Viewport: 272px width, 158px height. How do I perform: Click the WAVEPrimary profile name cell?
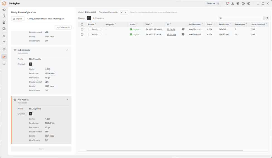pos(195,34)
